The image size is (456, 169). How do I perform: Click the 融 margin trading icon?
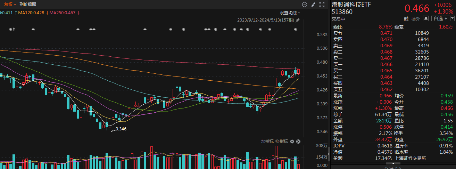click(x=406, y=18)
